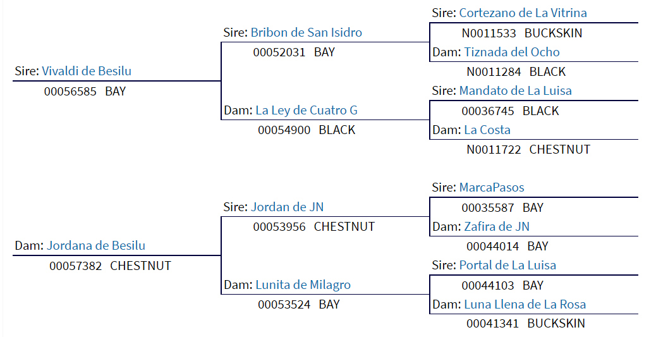This screenshot has height=337, width=668.
Task: Open the Jordana de Besilu dam link
Action: tap(96, 246)
